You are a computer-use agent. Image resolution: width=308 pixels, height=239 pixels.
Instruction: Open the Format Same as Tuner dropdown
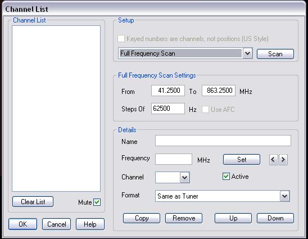[284, 196]
